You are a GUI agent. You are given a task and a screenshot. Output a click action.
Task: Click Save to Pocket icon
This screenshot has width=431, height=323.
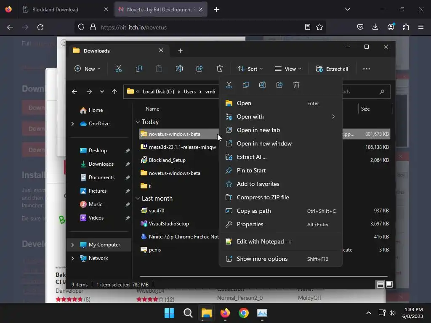(360, 27)
